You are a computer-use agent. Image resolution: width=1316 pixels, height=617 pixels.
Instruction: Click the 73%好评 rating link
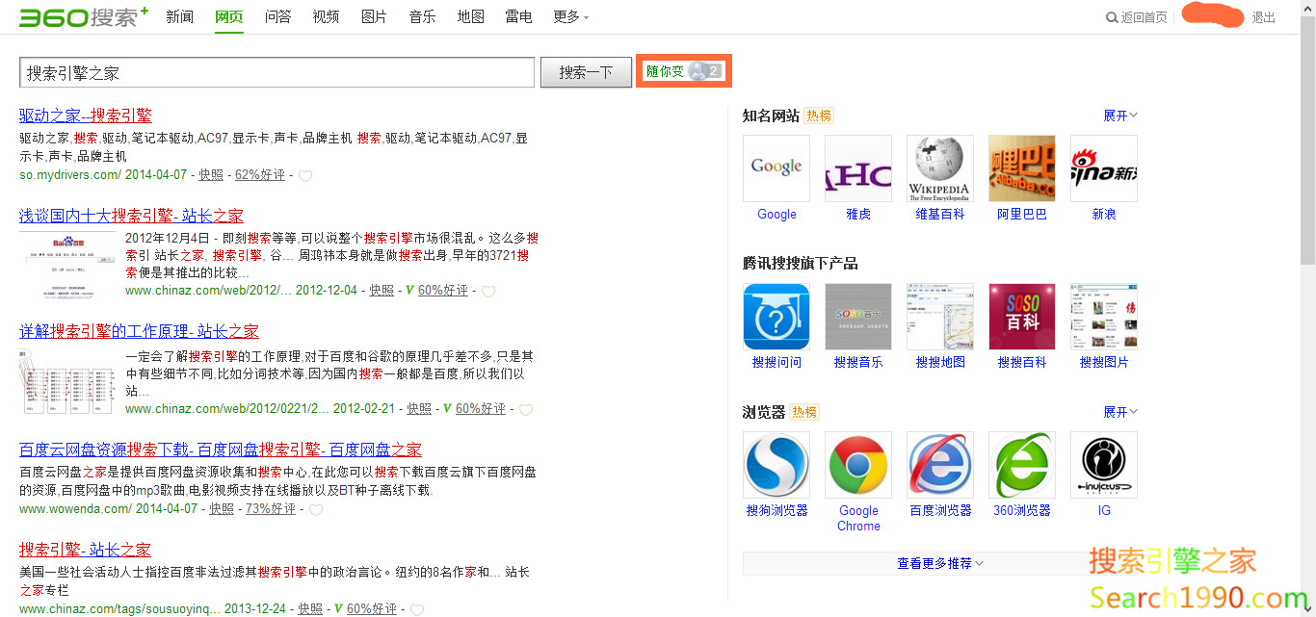(271, 509)
